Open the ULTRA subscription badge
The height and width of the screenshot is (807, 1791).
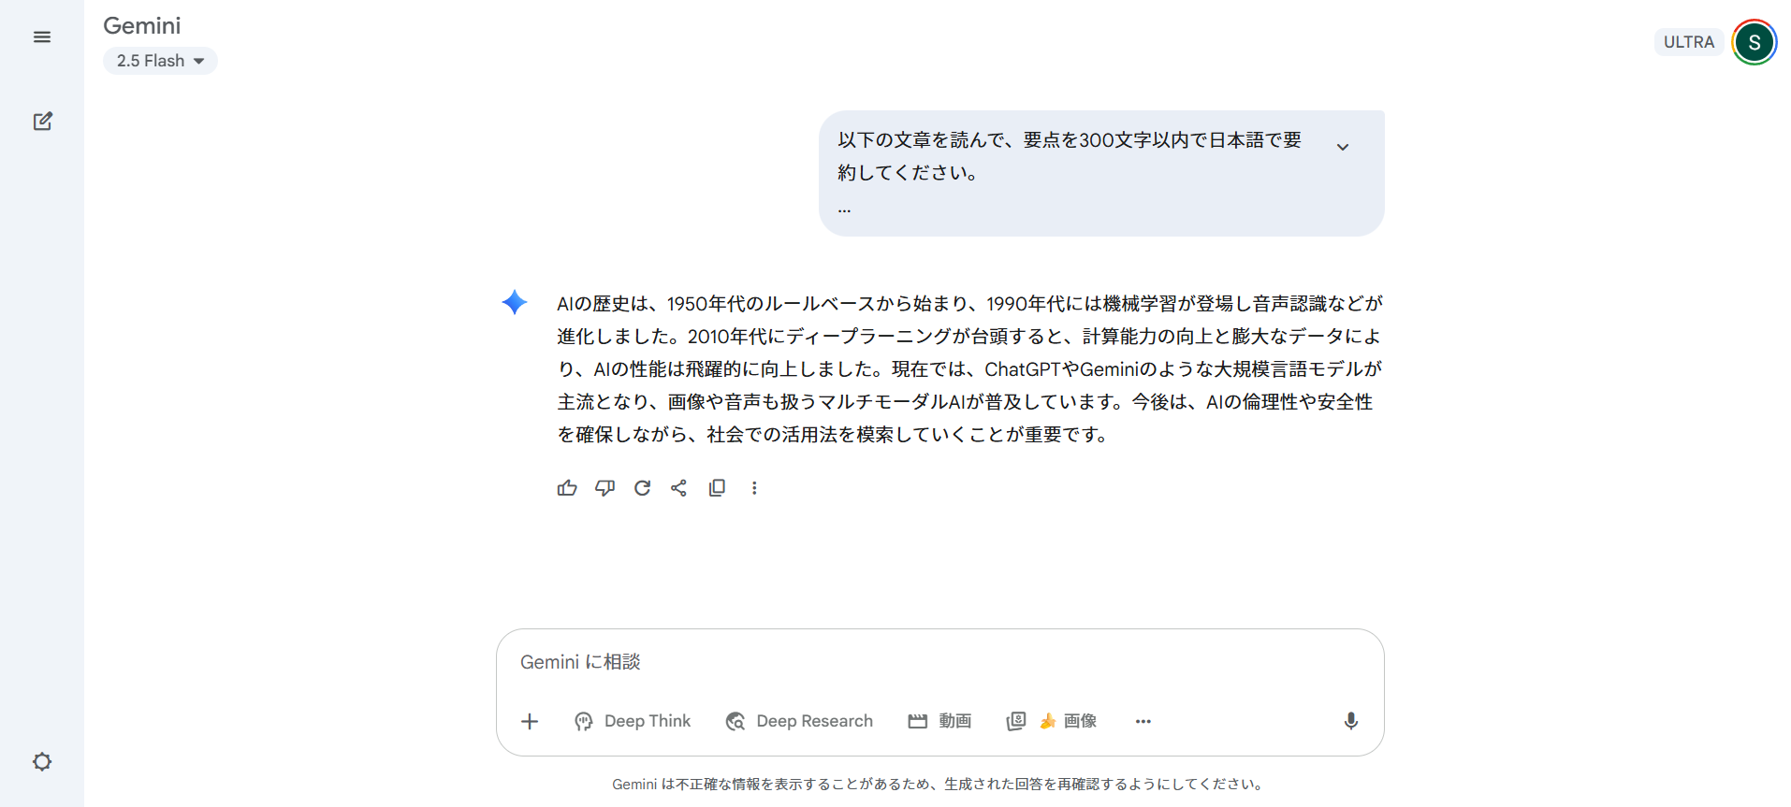[x=1689, y=41]
